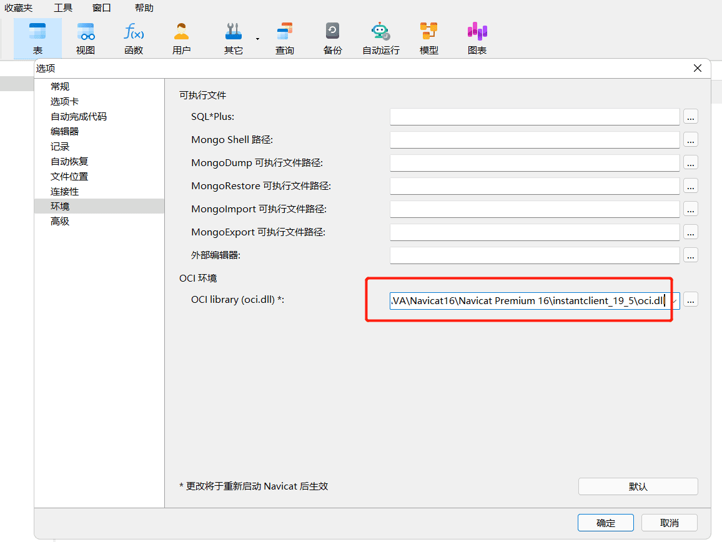The image size is (722, 542).
Task: Expand the 其它 toolbar dropdown arrow
Action: (x=257, y=39)
